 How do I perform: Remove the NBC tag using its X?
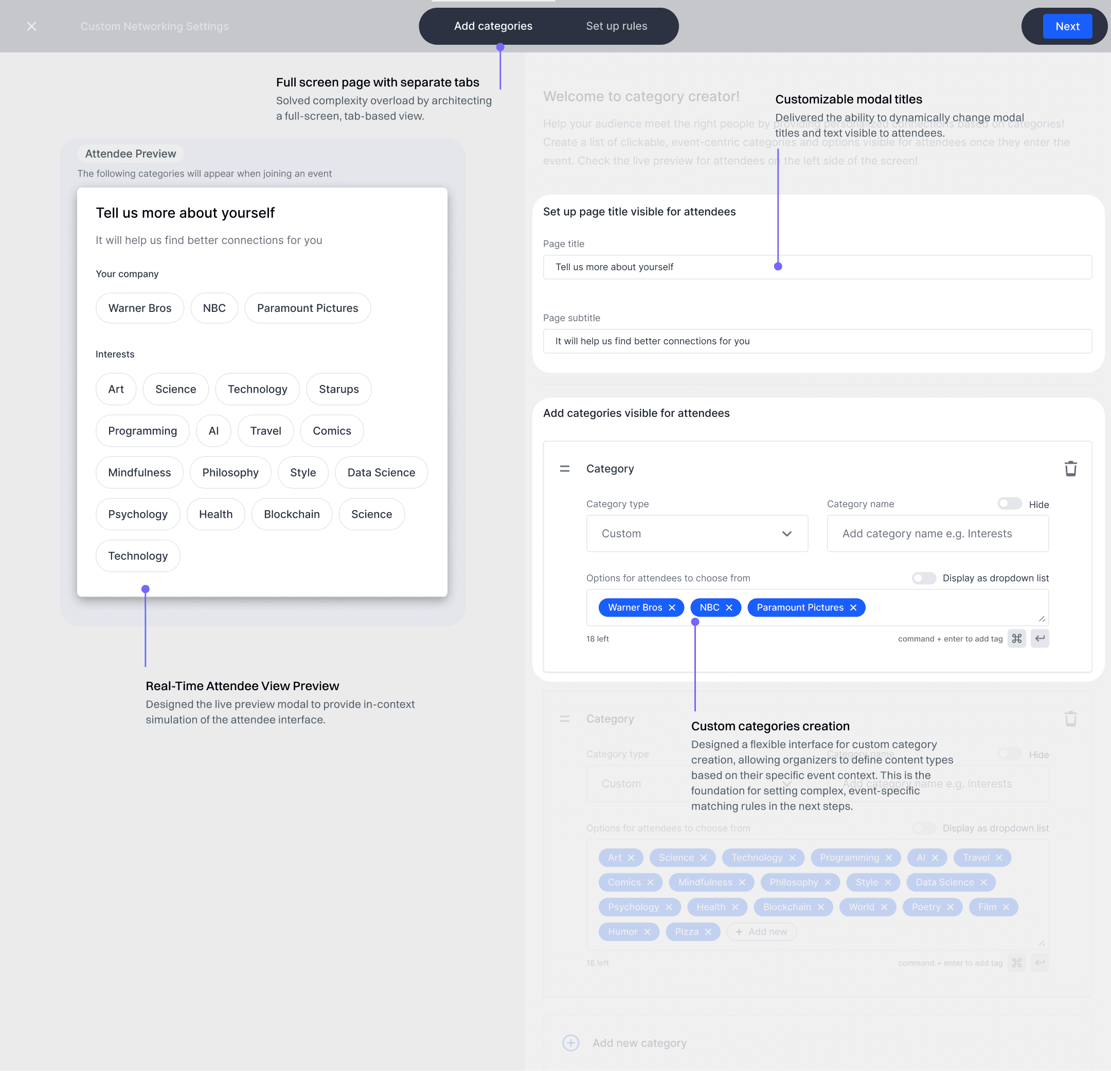[729, 607]
